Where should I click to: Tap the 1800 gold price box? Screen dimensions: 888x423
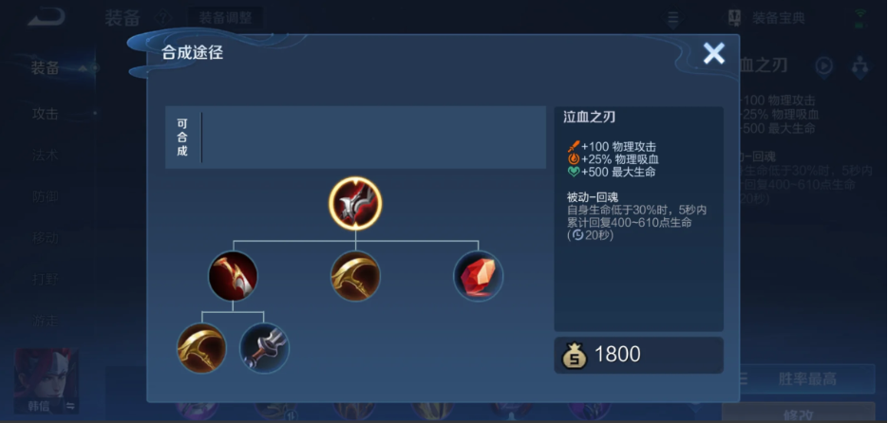point(638,355)
